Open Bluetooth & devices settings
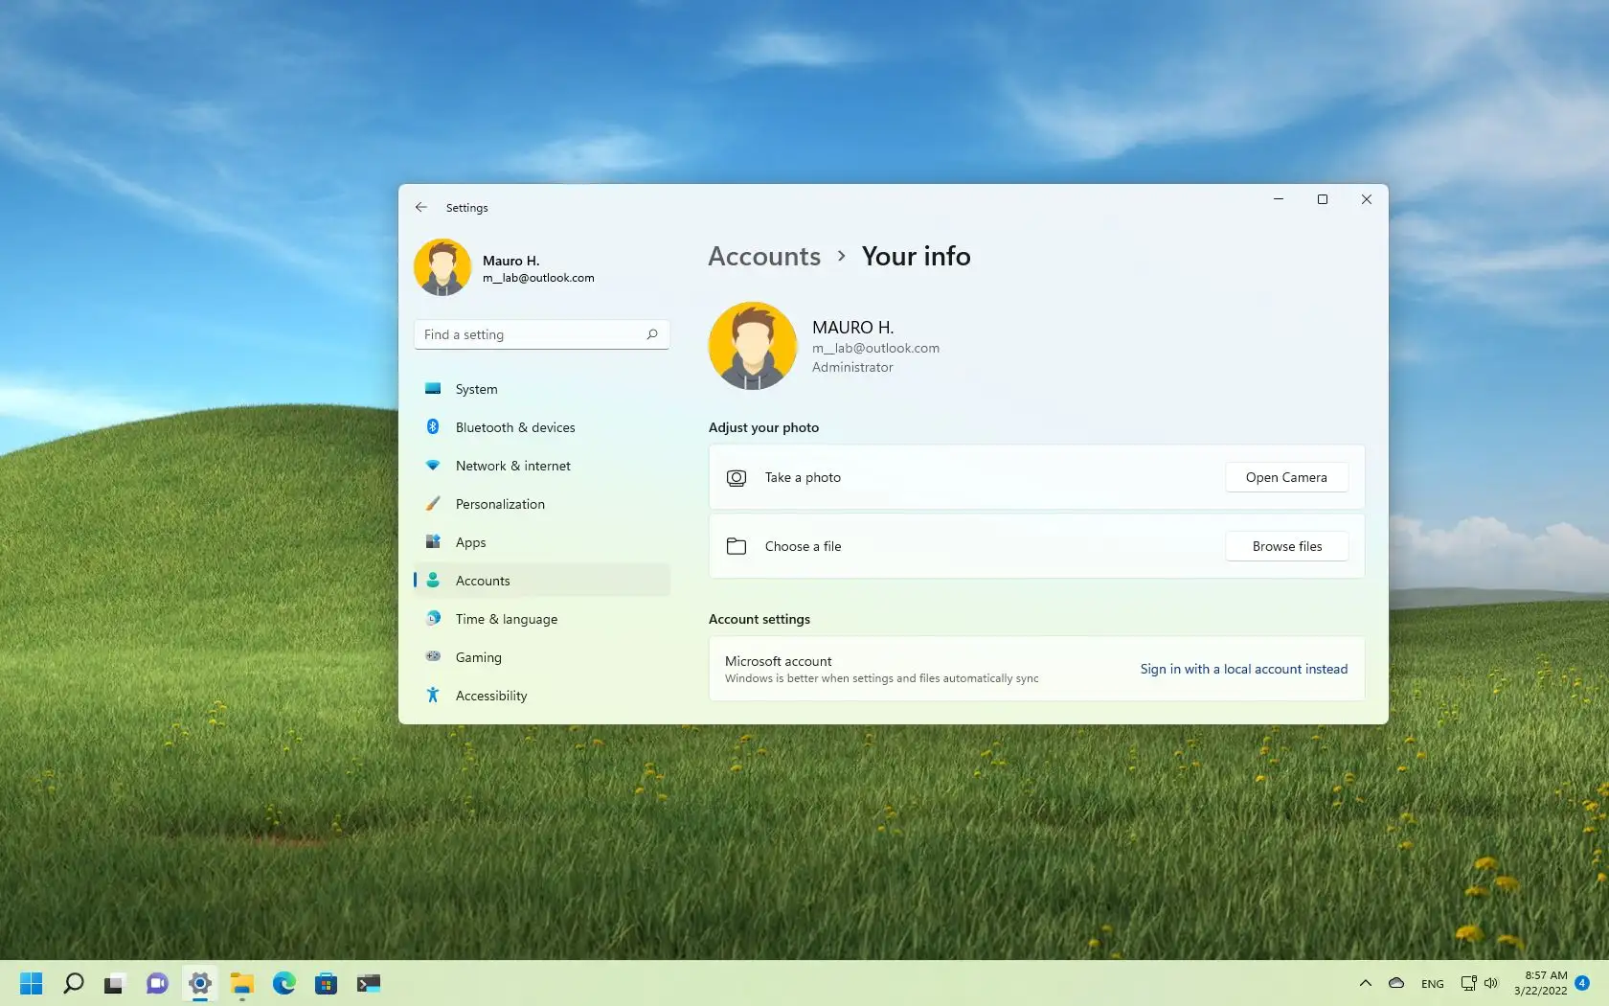Viewport: 1609px width, 1006px height. pyautogui.click(x=542, y=427)
